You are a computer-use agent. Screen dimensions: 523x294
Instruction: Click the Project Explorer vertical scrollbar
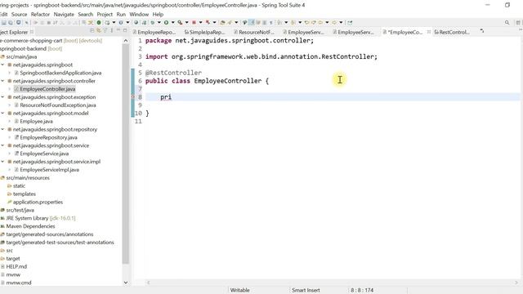(x=125, y=154)
